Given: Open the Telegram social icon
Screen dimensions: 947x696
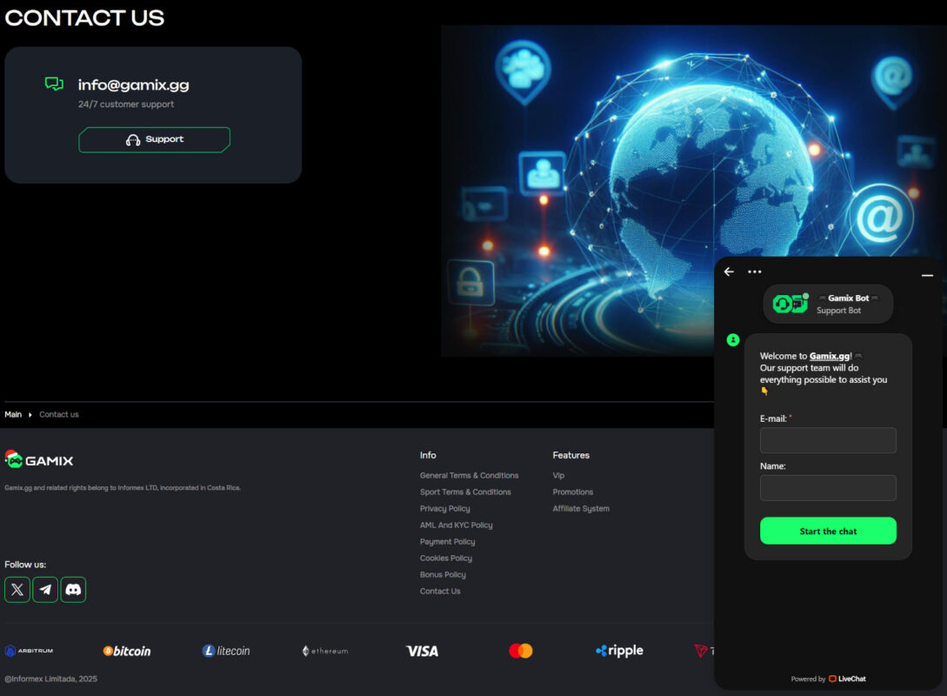Looking at the screenshot, I should coord(45,590).
